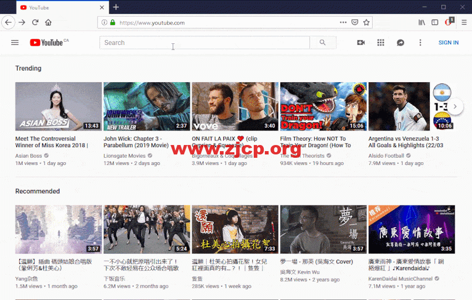The width and height of the screenshot is (472, 300).
Task: Open Yang杂鱼 channel link
Action: 27,279
